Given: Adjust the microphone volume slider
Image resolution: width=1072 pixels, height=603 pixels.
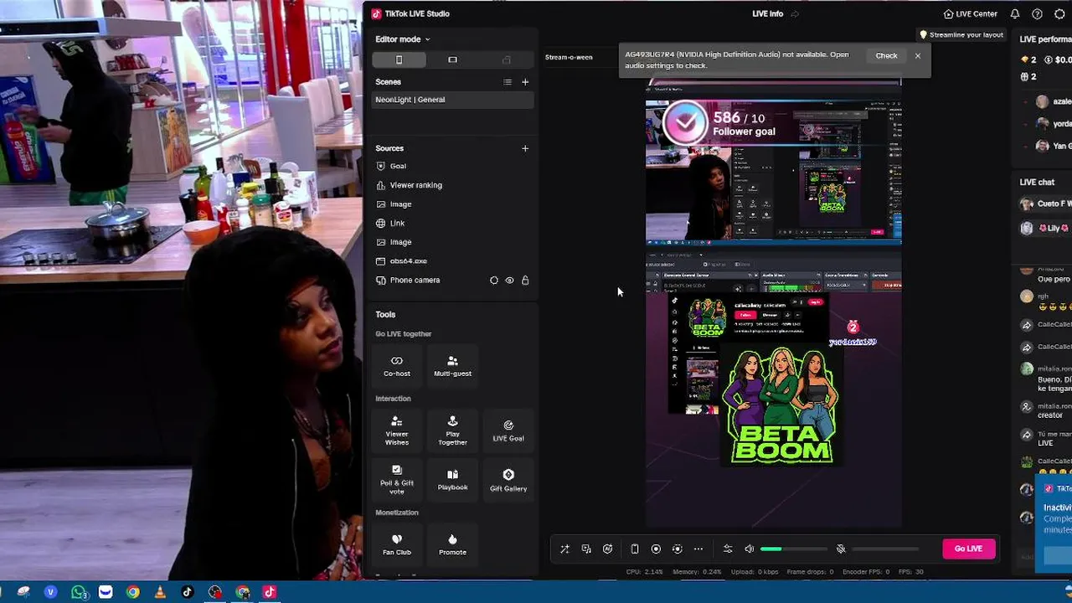Looking at the screenshot, I should coord(886,549).
